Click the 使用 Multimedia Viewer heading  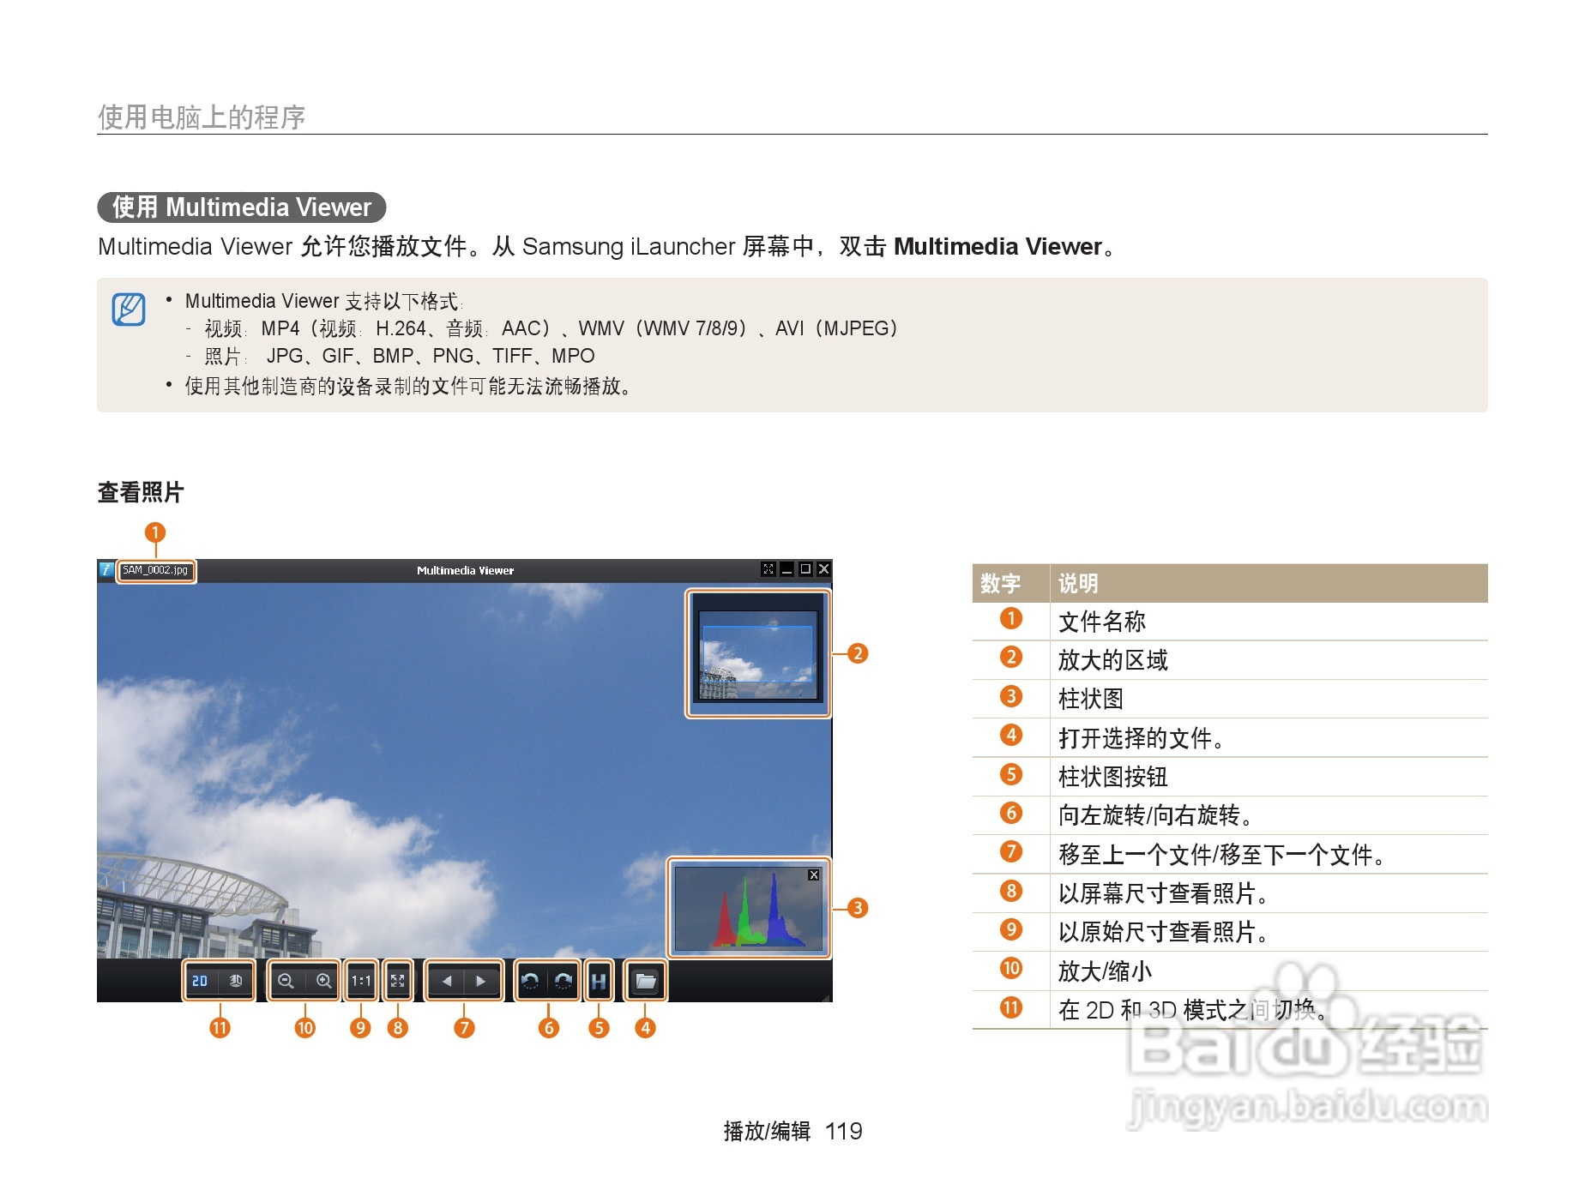[x=242, y=207]
